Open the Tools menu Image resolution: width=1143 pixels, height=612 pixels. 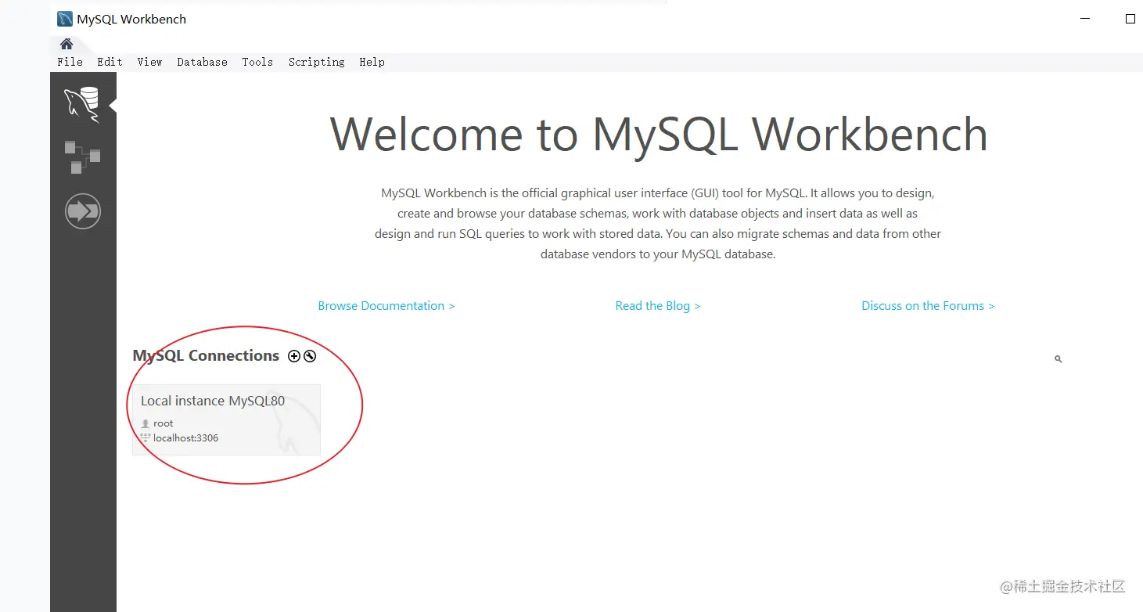[257, 62]
